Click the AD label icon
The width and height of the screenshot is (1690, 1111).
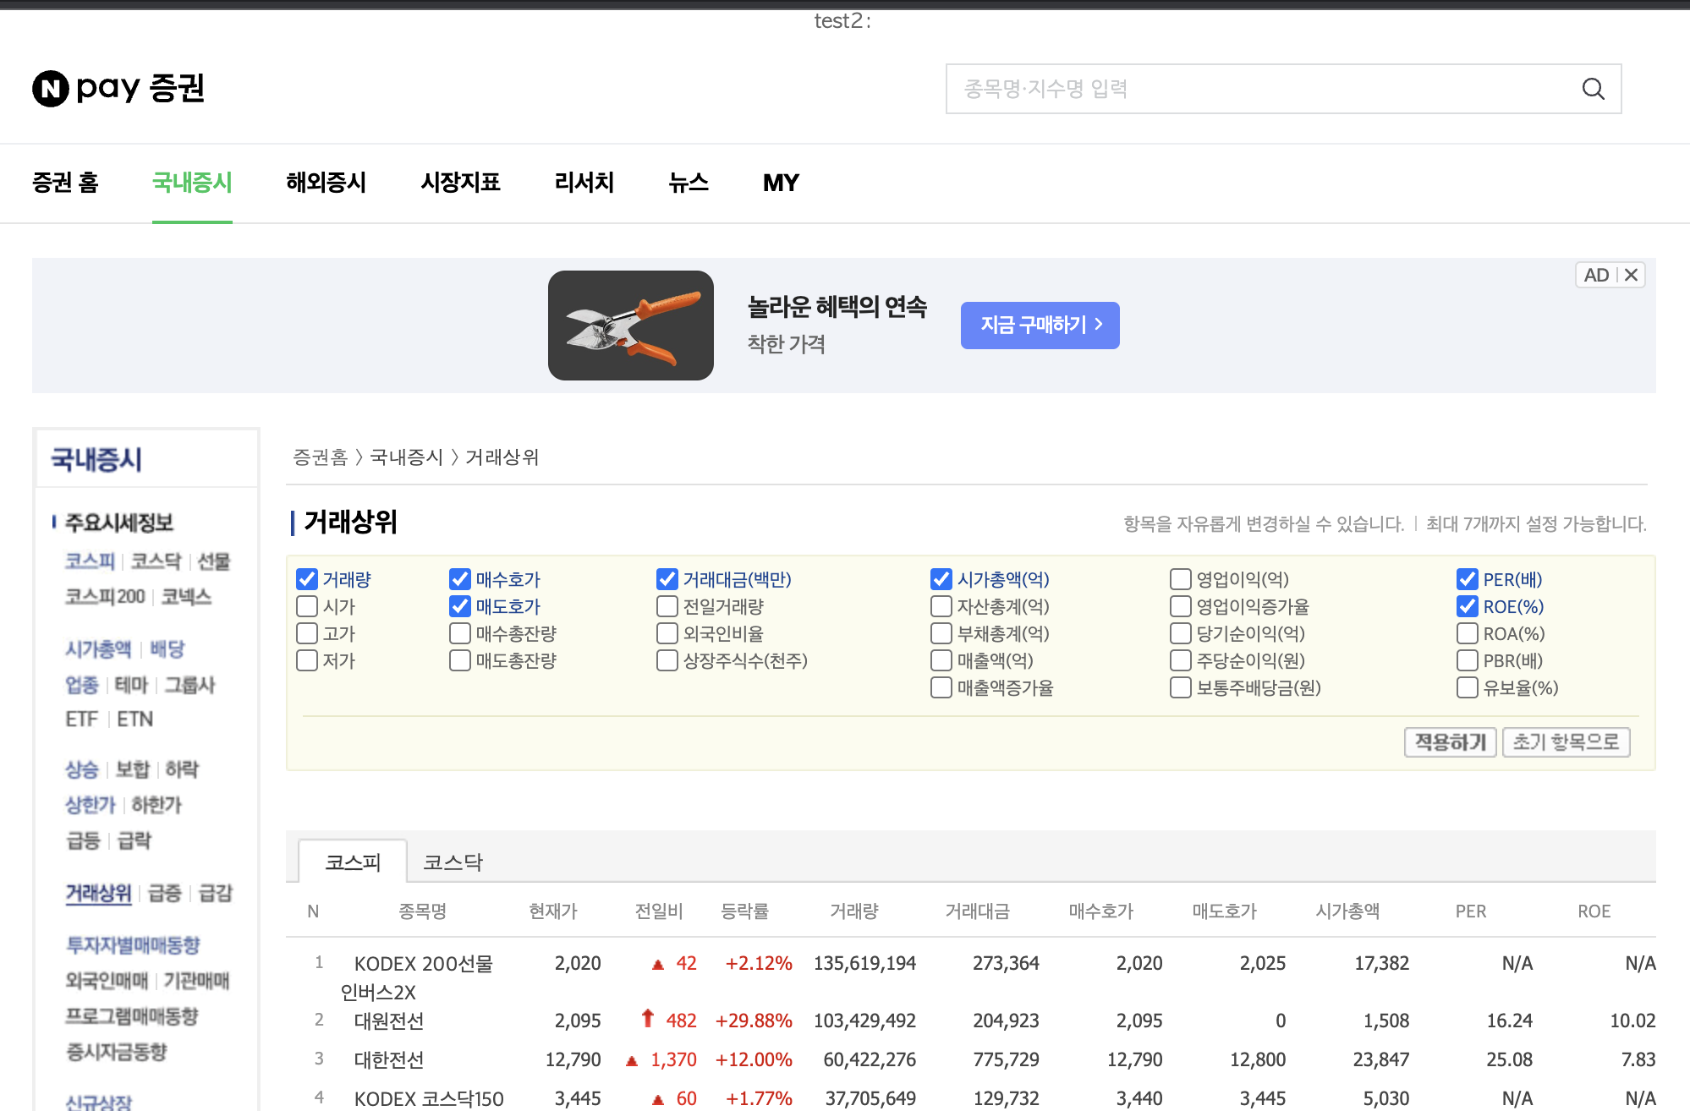pos(1596,275)
